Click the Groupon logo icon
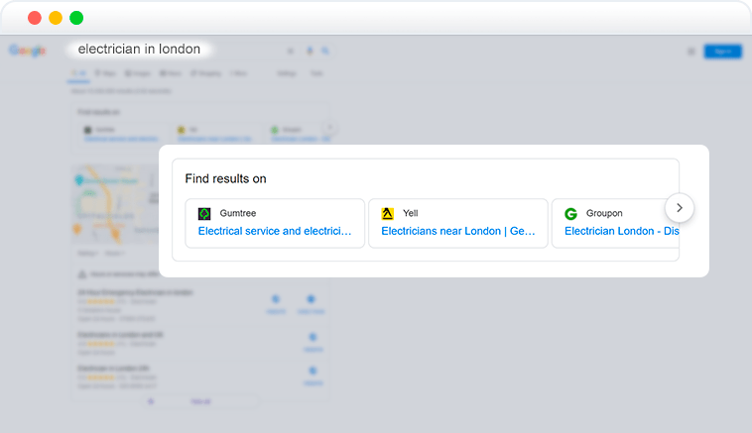 (570, 214)
